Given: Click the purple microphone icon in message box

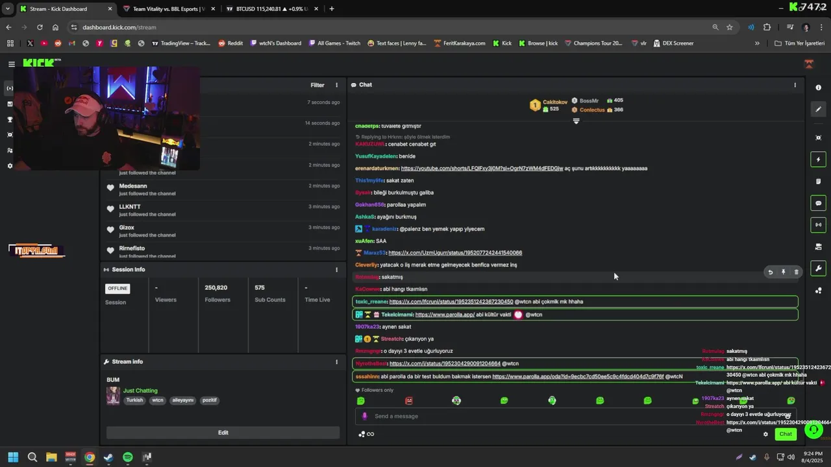Looking at the screenshot, I should click(x=364, y=416).
